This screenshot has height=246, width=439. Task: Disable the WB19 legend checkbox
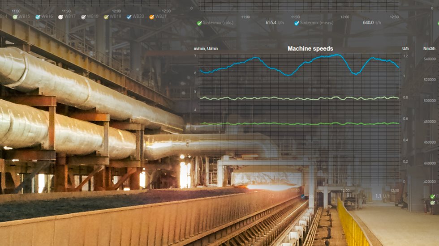point(106,17)
